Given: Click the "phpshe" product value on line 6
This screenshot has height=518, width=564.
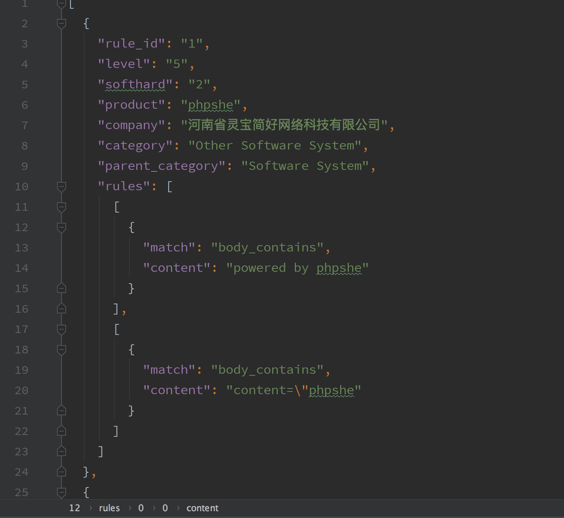Looking at the screenshot, I should (211, 105).
